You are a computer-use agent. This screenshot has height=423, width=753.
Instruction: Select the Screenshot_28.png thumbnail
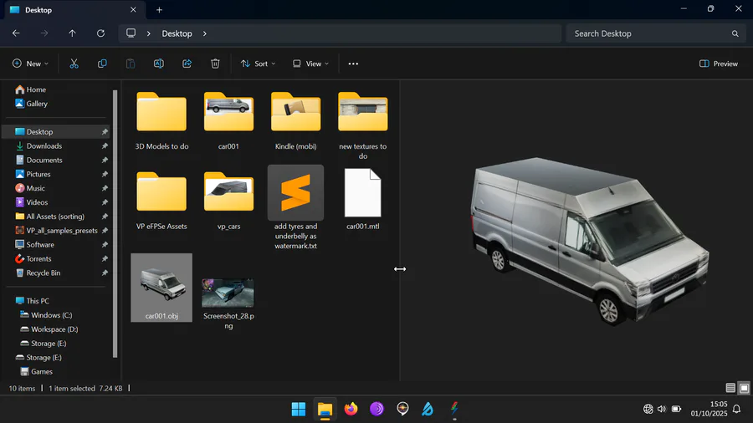coord(228,294)
